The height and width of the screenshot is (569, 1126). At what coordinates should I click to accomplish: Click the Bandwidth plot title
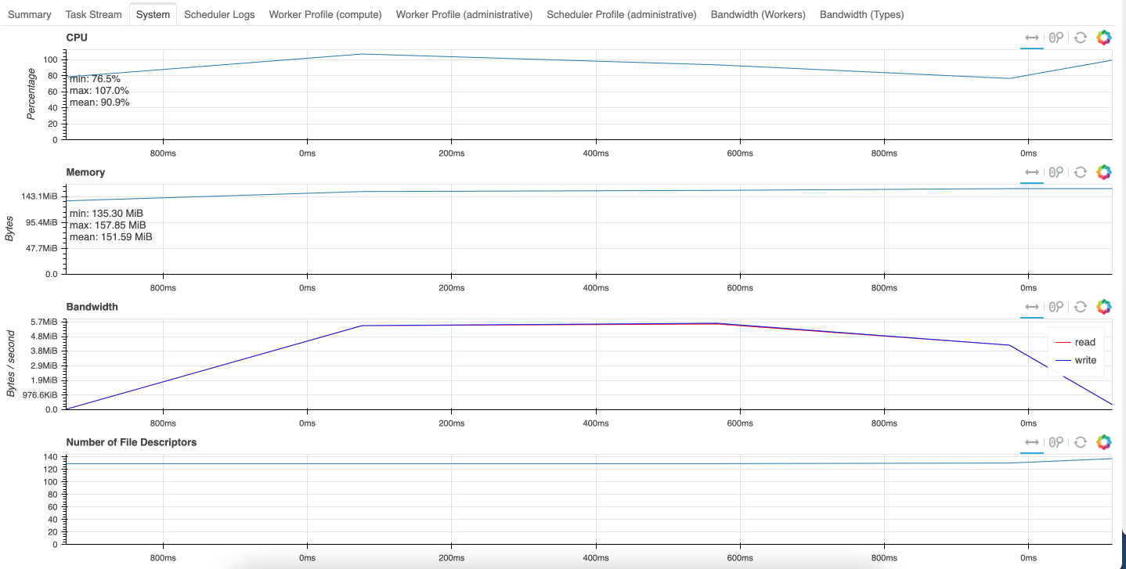click(92, 307)
